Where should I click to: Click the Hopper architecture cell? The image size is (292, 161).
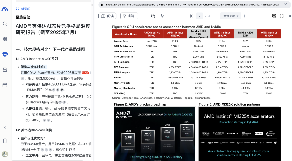point(245,46)
